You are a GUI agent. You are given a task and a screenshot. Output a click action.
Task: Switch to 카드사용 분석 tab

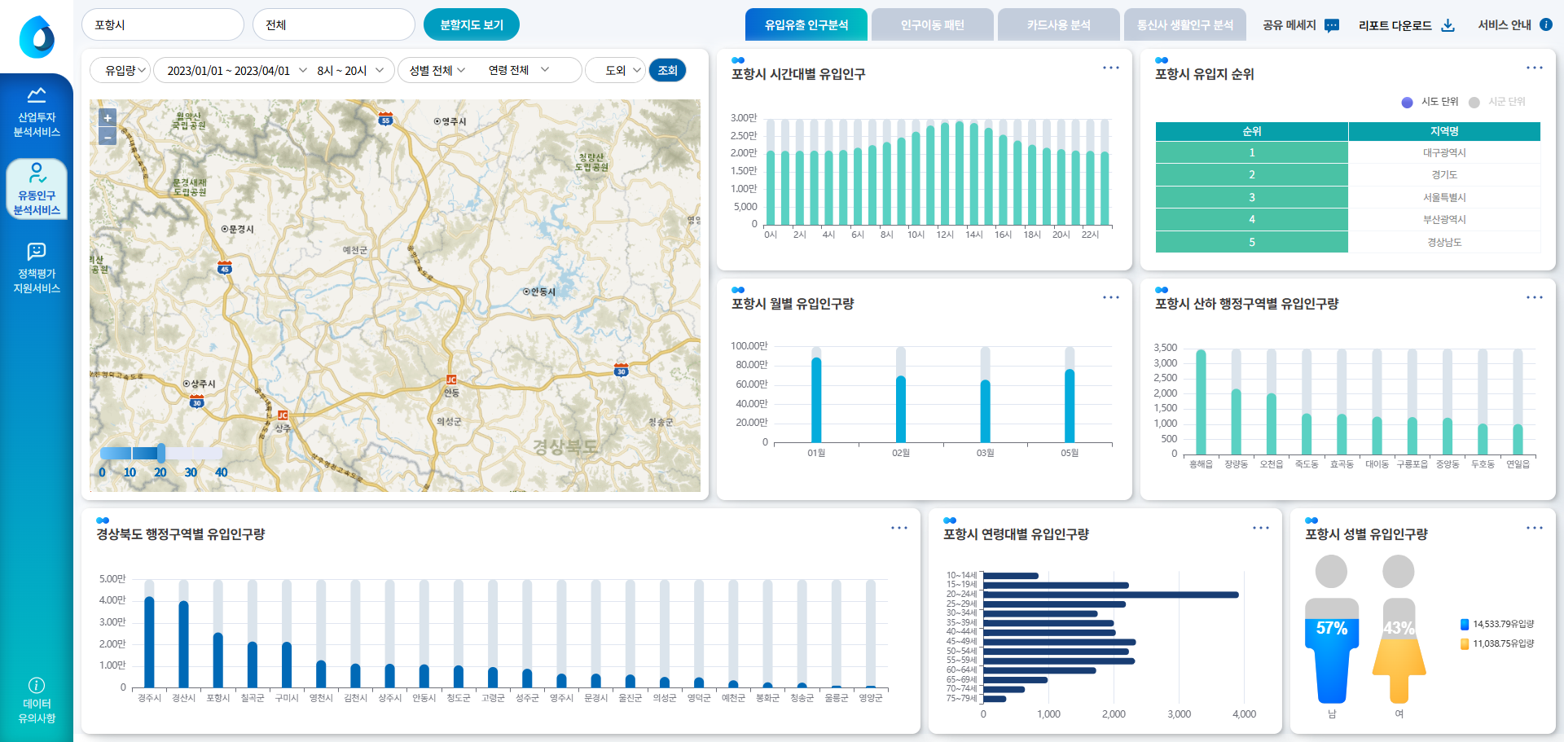tap(1058, 25)
